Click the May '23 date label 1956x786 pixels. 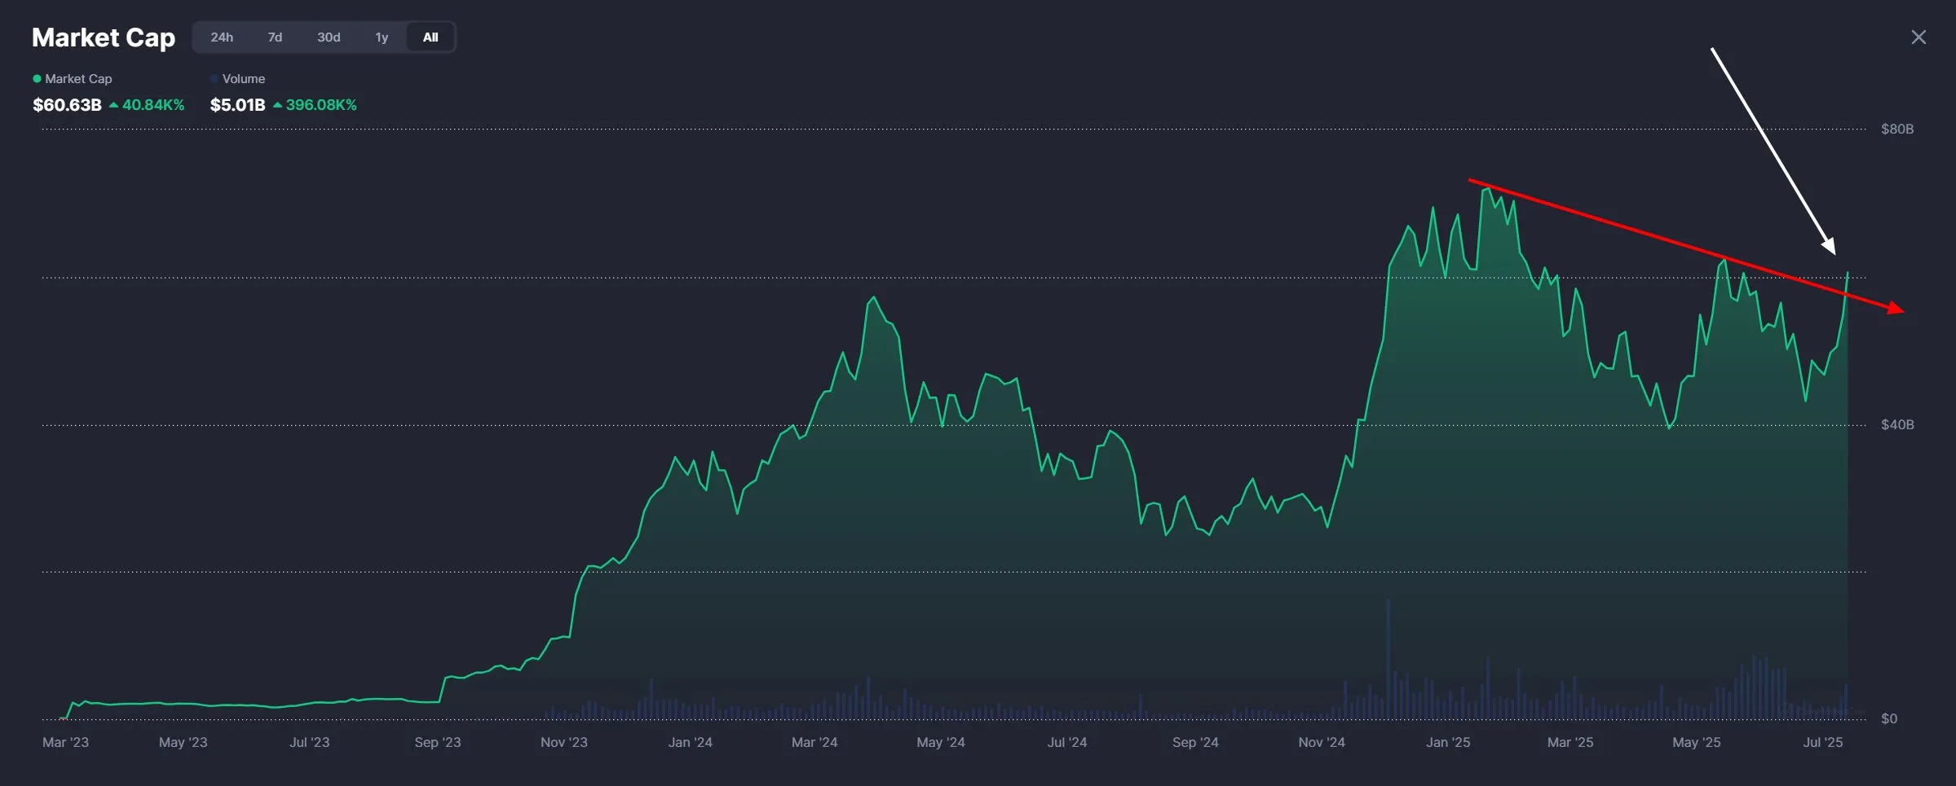click(x=183, y=743)
